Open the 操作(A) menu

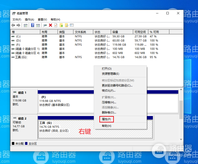tap(30, 20)
